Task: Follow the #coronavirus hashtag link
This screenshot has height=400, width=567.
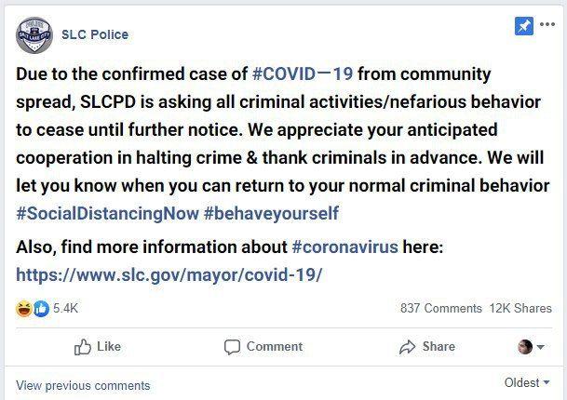Action: click(x=344, y=247)
